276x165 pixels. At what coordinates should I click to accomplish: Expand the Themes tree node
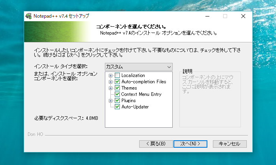click(x=110, y=88)
